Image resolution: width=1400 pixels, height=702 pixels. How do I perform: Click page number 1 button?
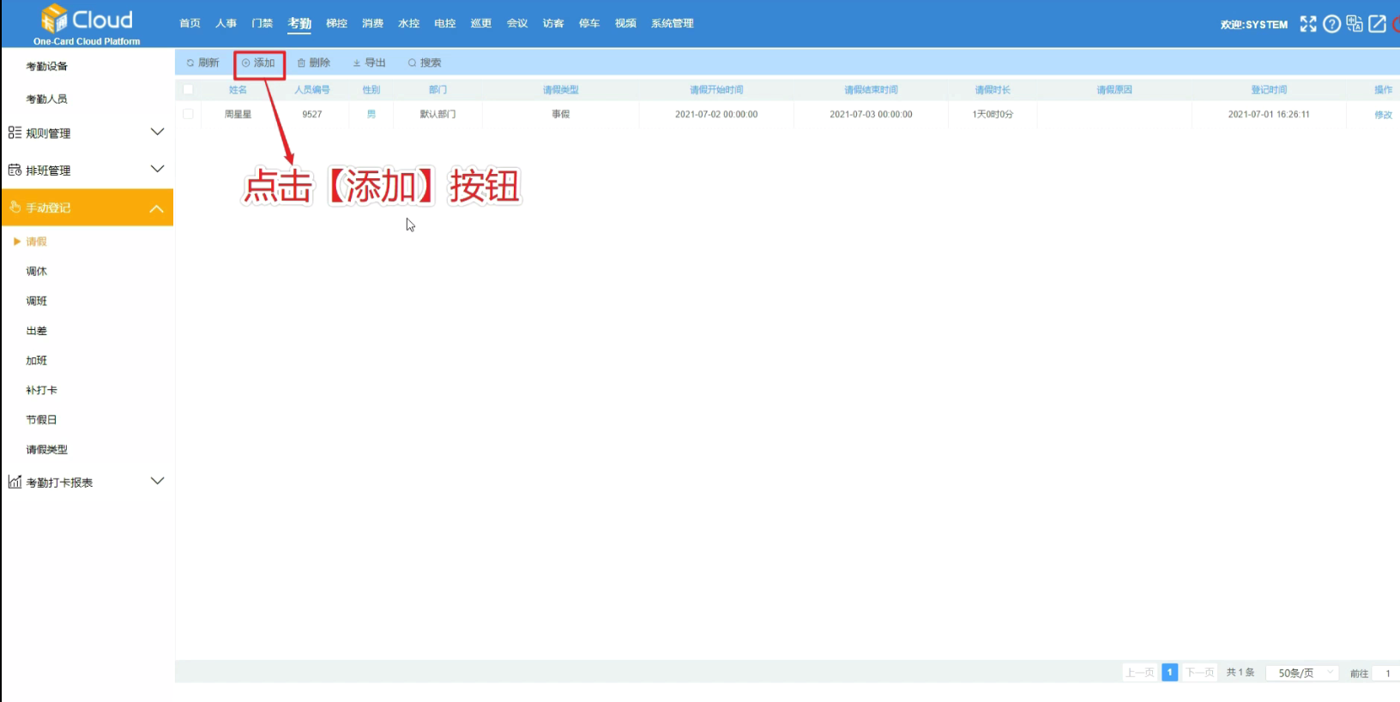click(1169, 673)
